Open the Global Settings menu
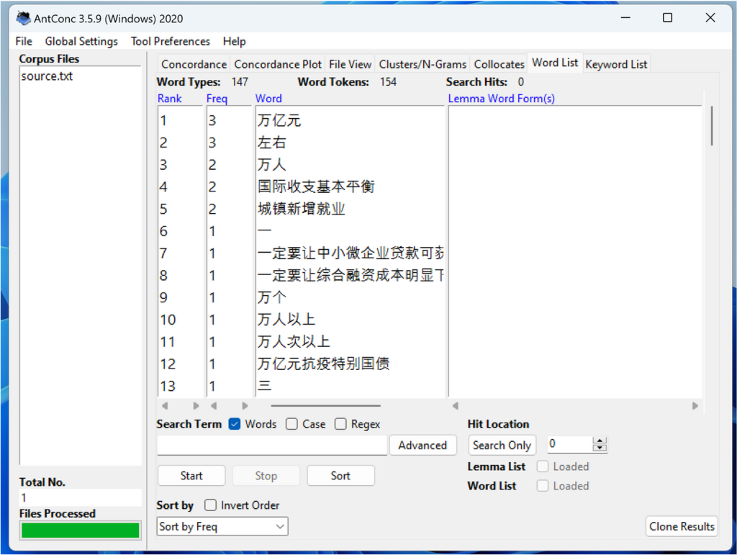The height and width of the screenshot is (555, 737). 81,41
